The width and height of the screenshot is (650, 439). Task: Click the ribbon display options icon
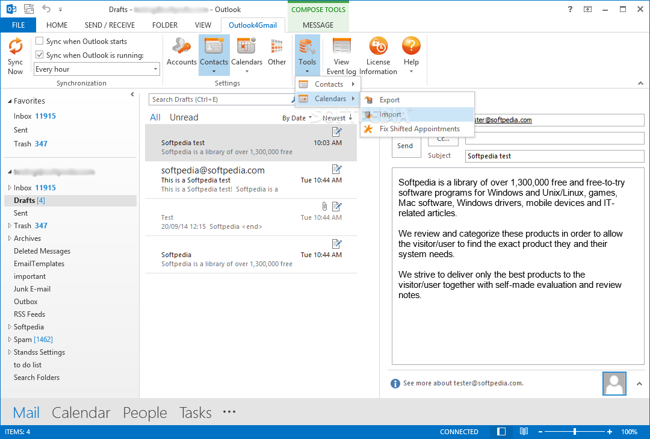pos(587,9)
